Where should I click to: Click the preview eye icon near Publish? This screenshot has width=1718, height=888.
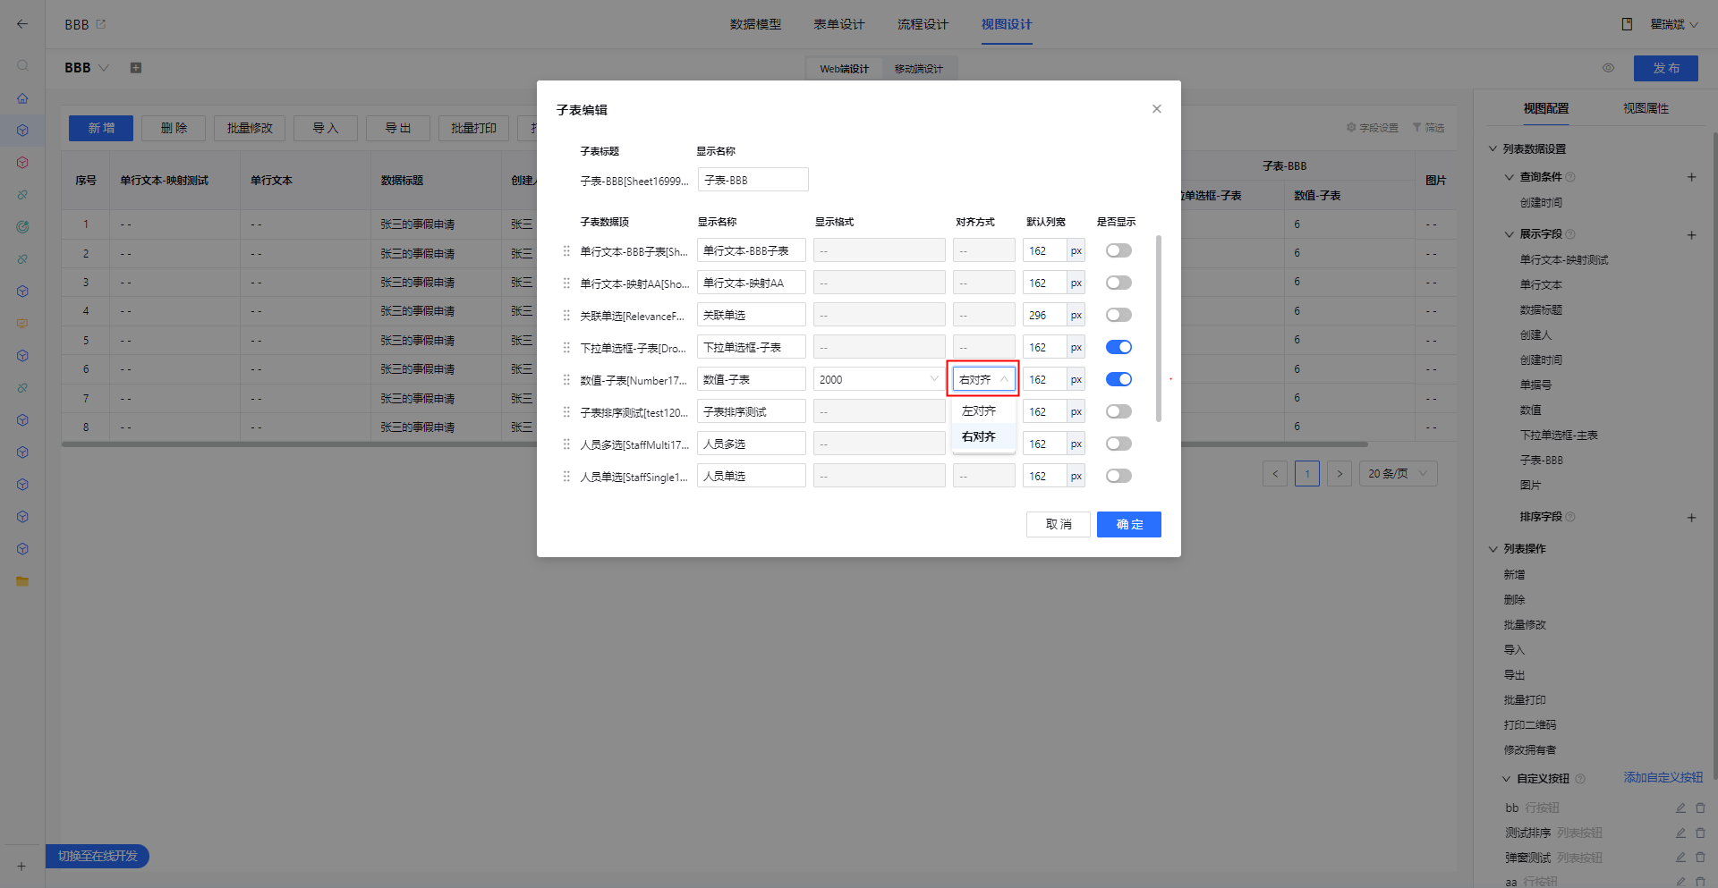pyautogui.click(x=1608, y=68)
